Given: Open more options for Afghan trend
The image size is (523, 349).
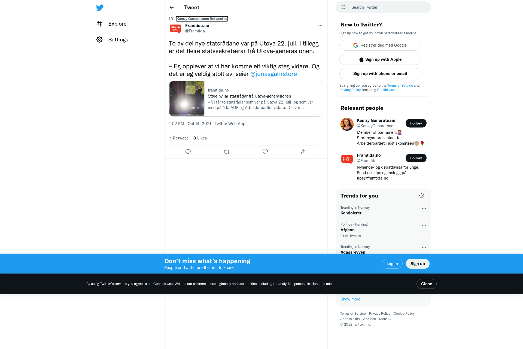Looking at the screenshot, I should pos(424,225).
